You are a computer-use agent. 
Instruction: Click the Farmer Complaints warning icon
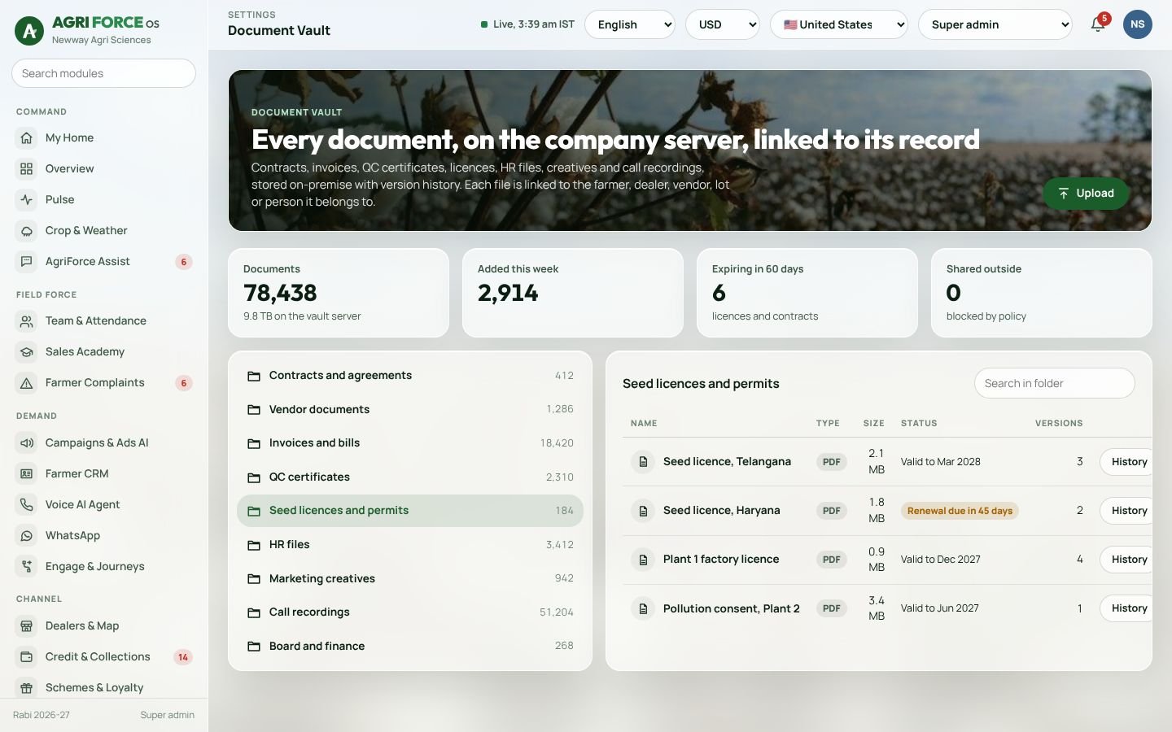point(27,382)
